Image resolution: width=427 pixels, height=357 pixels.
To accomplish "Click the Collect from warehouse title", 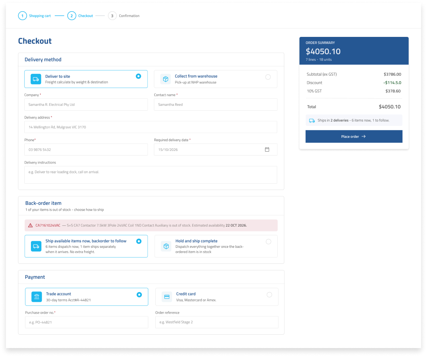I will (196, 76).
